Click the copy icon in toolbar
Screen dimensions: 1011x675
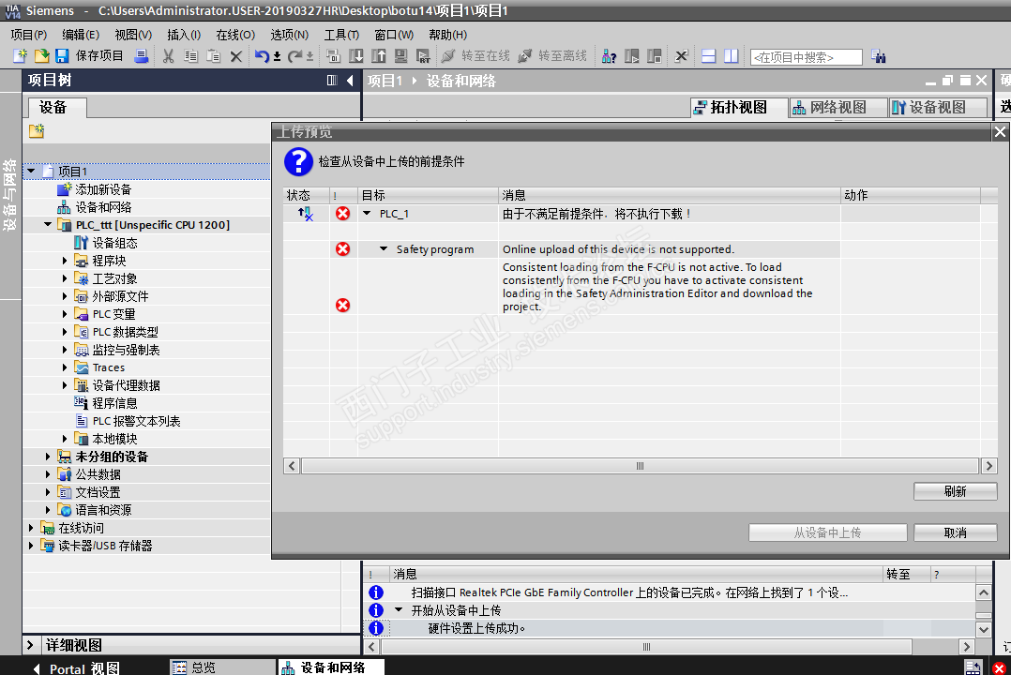point(191,56)
